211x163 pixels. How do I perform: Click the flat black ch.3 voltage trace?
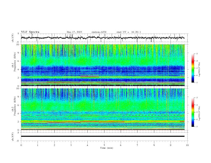coord(103,136)
